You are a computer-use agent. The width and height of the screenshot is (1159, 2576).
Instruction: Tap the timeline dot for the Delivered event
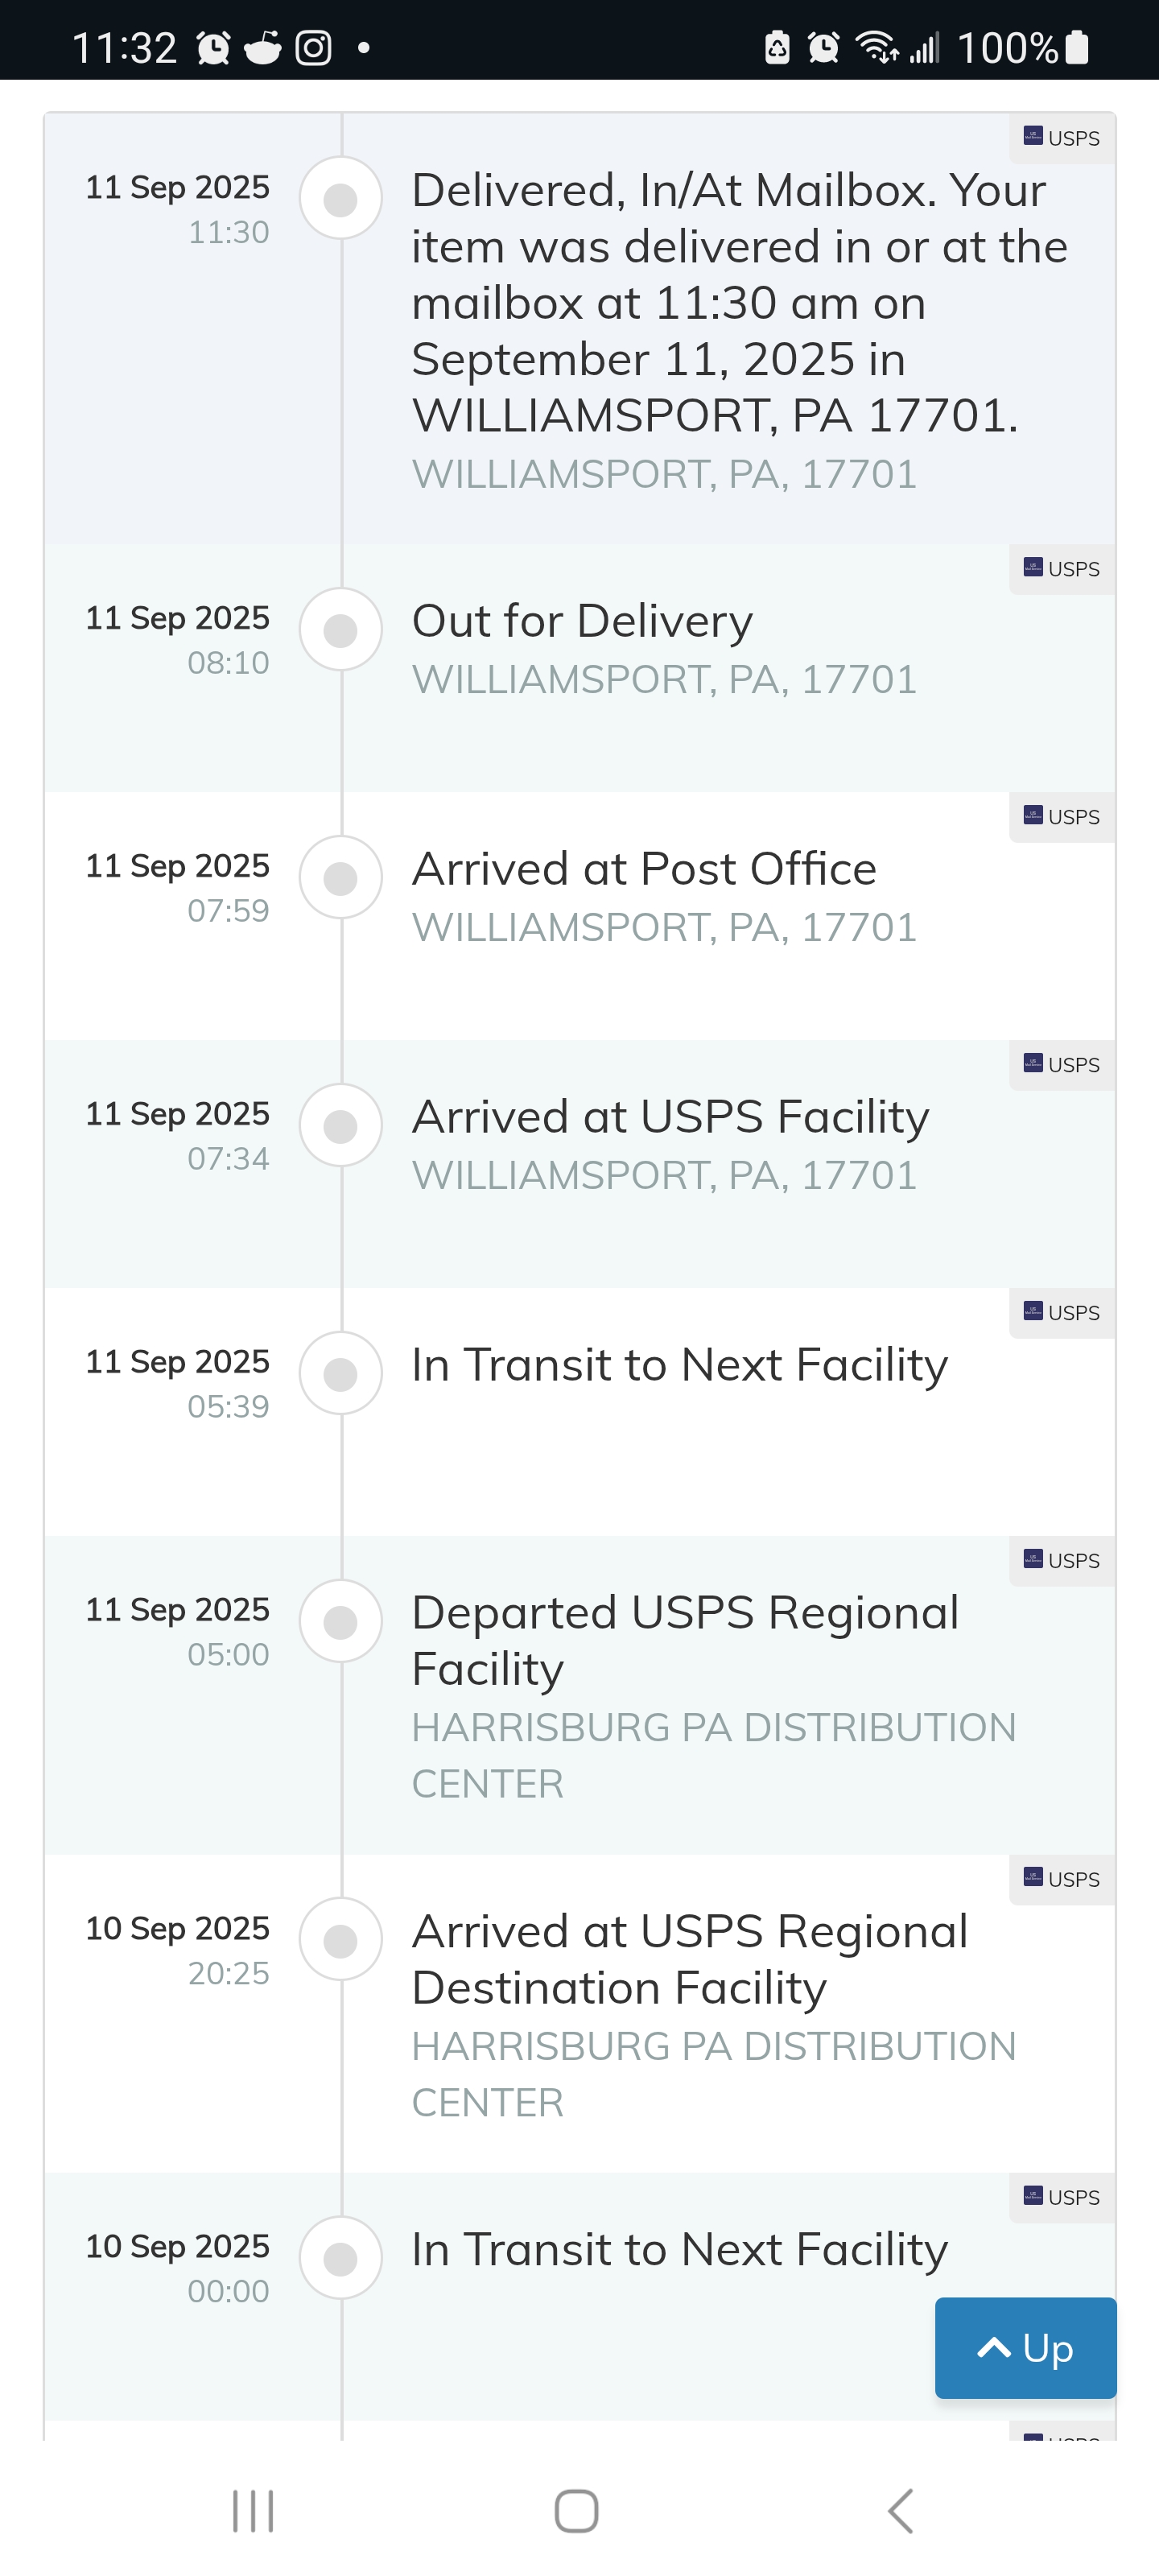341,199
